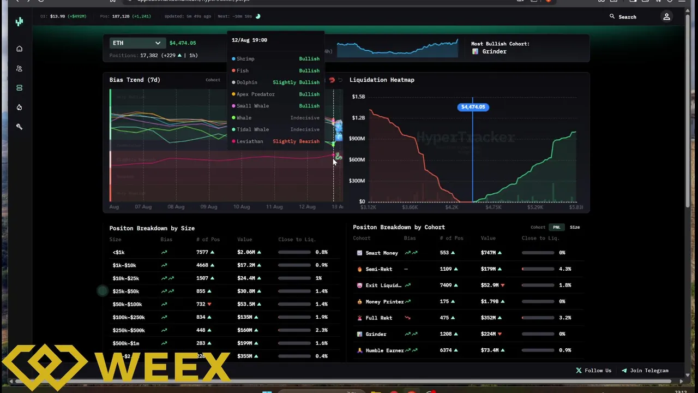Click the next-update countdown pie icon

(258, 16)
